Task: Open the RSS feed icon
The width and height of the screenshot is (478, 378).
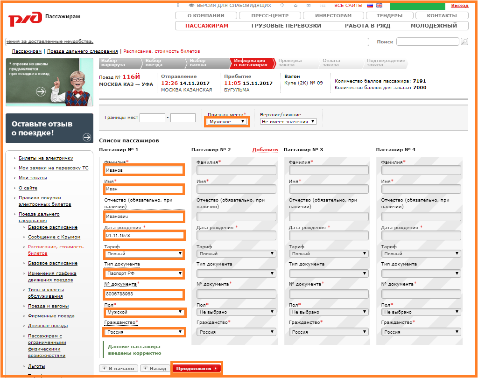Action: (x=322, y=6)
